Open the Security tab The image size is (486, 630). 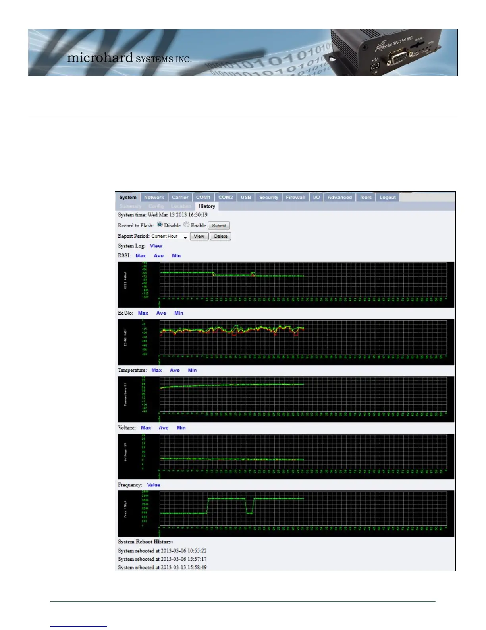(x=269, y=197)
